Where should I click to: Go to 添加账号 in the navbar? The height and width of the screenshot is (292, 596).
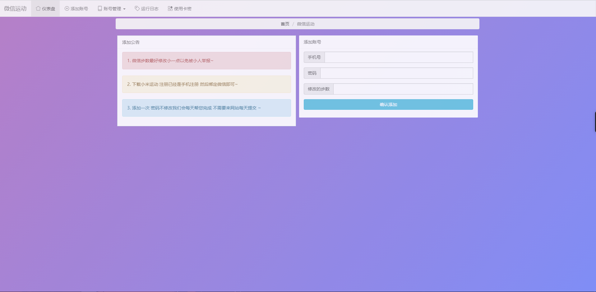(76, 8)
